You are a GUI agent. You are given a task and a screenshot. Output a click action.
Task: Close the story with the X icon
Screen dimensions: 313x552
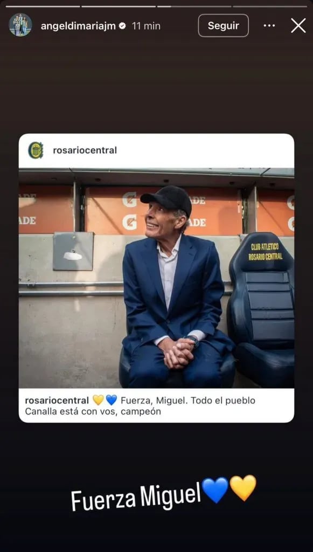pos(298,26)
